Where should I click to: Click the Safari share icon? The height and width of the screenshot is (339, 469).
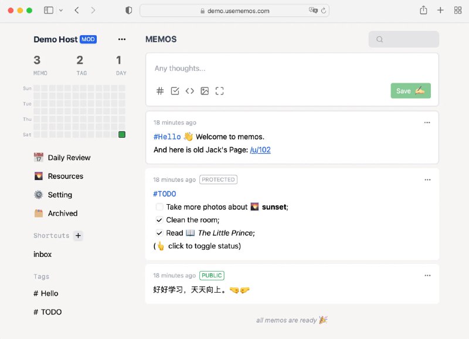tap(423, 11)
